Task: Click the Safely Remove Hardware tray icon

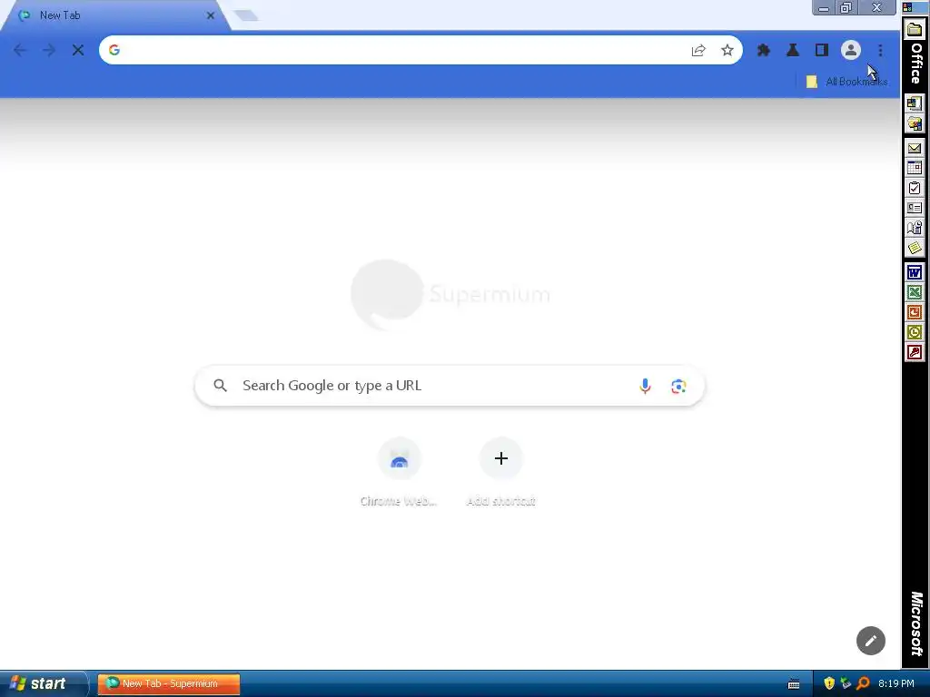Action: 846,683
